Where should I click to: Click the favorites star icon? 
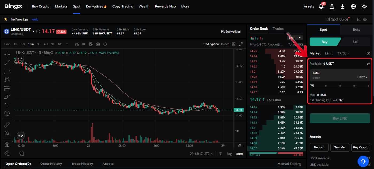pyautogui.click(x=6, y=19)
